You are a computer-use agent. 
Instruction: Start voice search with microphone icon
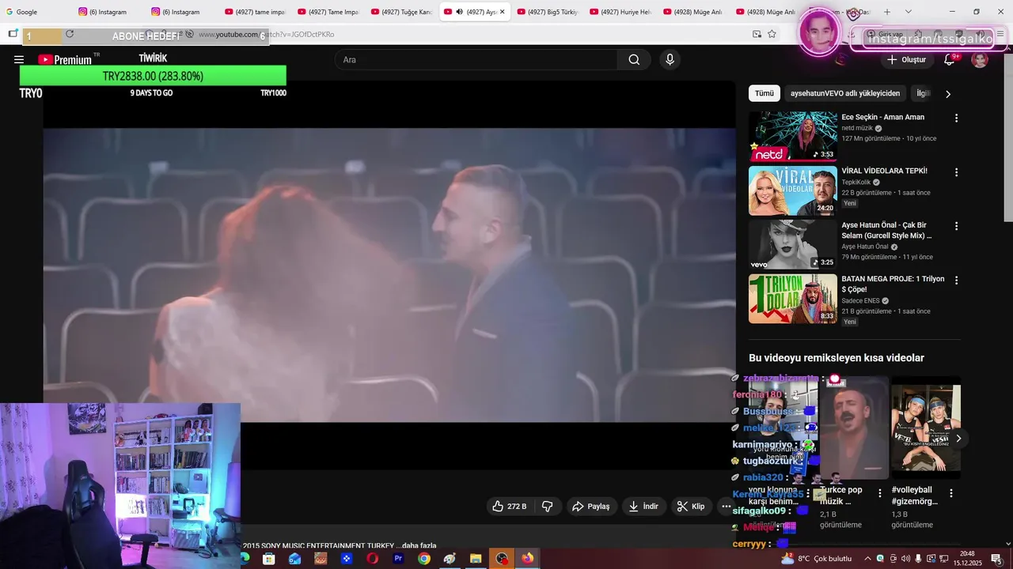(670, 60)
